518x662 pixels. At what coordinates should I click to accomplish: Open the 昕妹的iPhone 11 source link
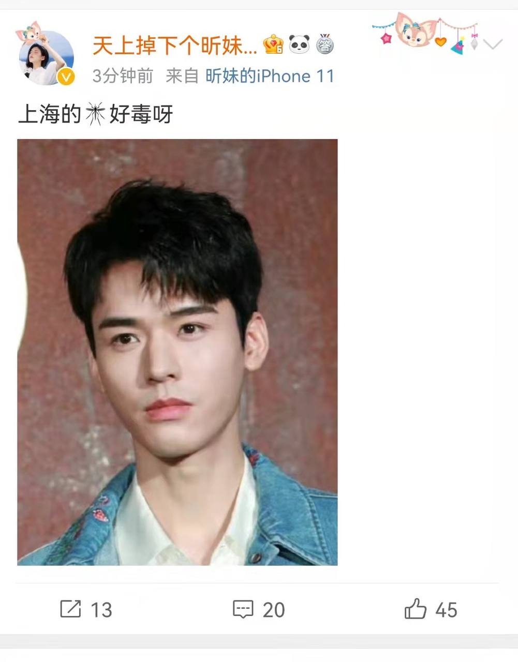[x=270, y=77]
